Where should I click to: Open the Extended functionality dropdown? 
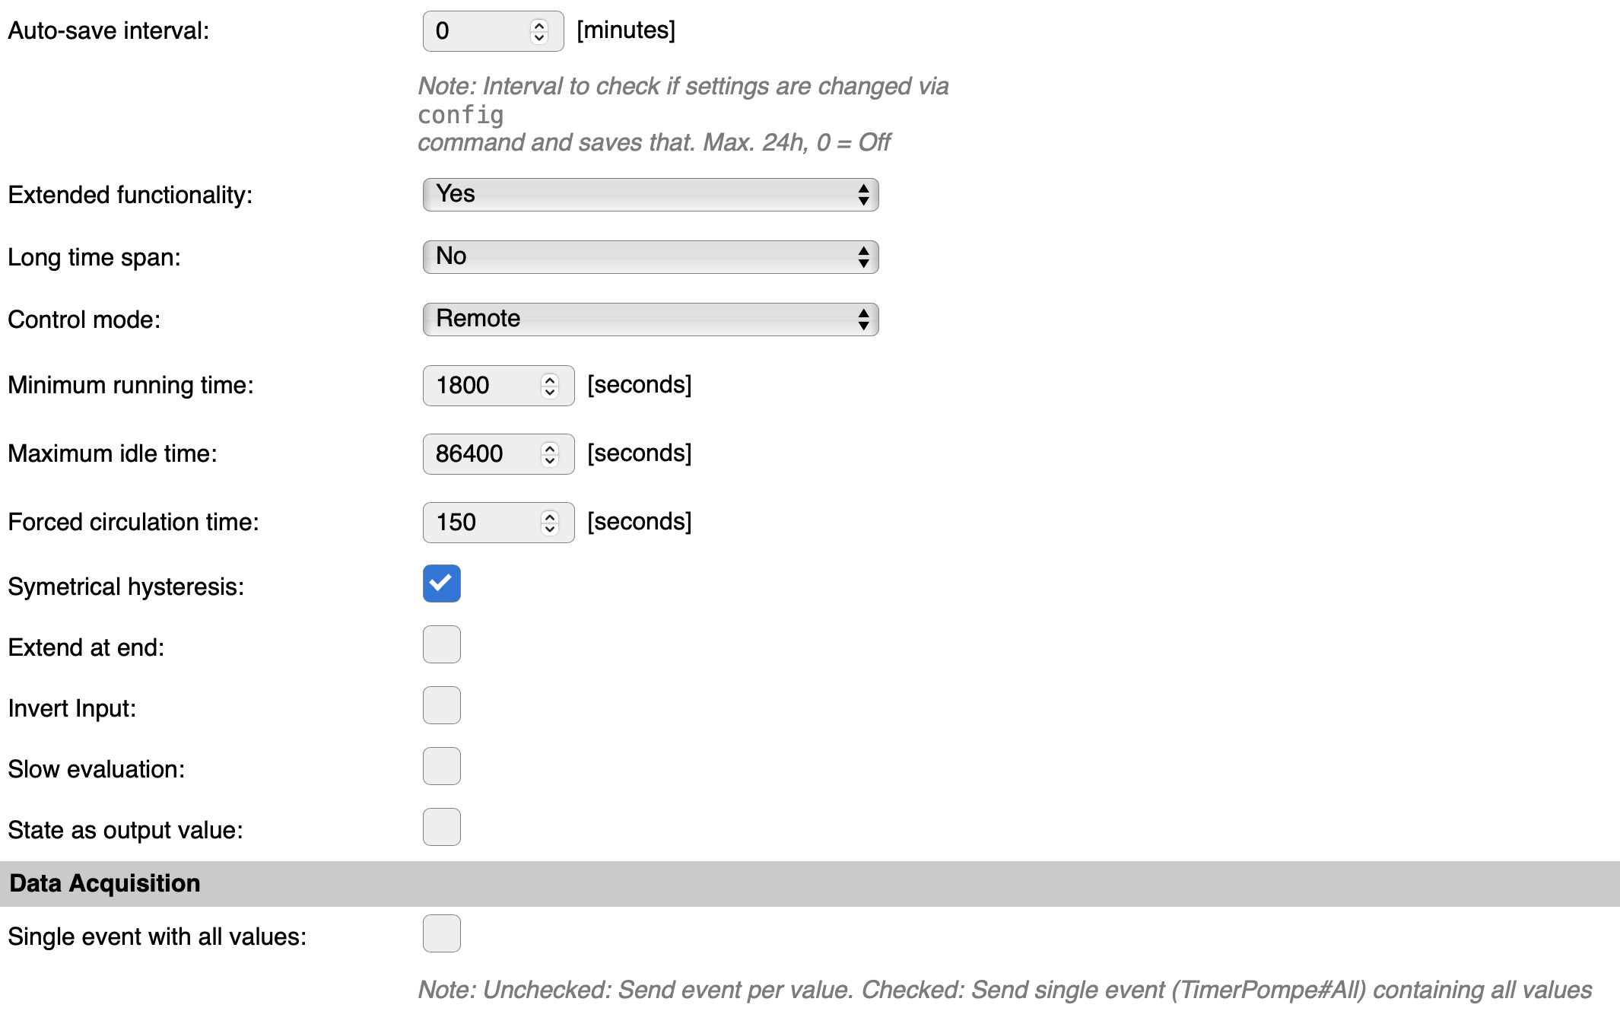pyautogui.click(x=651, y=195)
